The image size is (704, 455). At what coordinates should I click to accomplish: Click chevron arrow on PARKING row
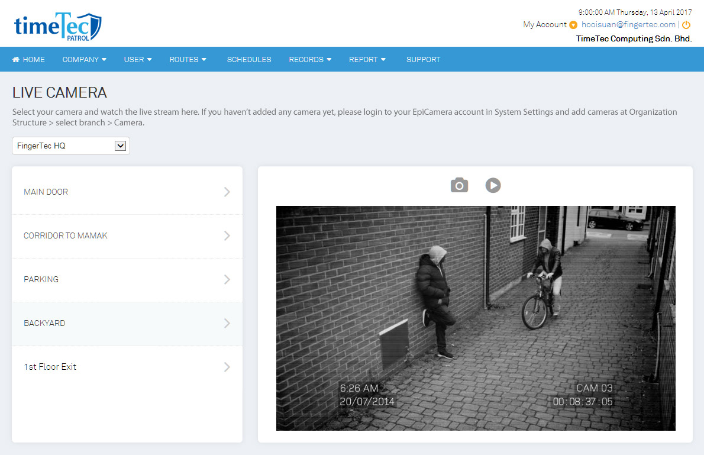(227, 279)
